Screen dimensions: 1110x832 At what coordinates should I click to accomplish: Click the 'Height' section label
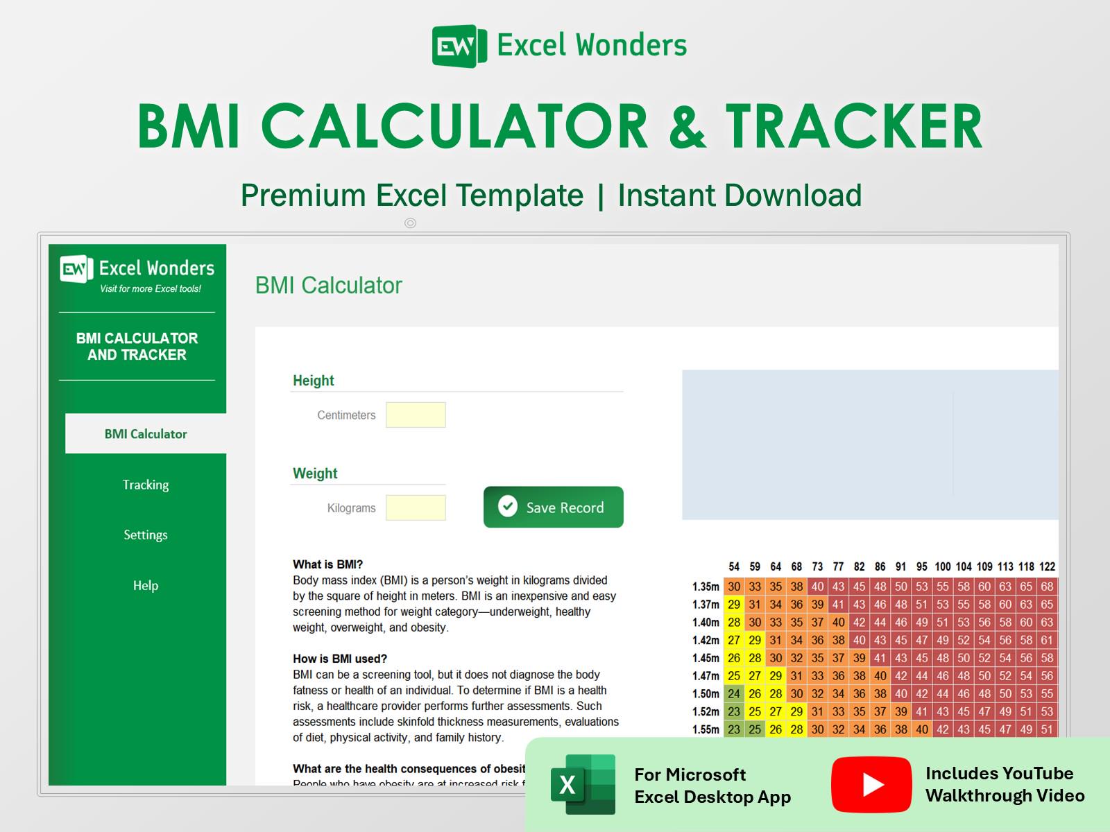[x=314, y=381]
